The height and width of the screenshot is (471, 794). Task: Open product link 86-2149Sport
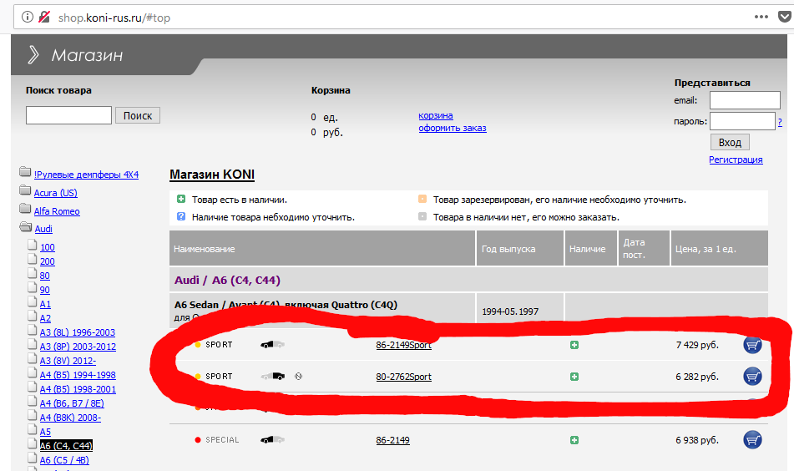403,345
